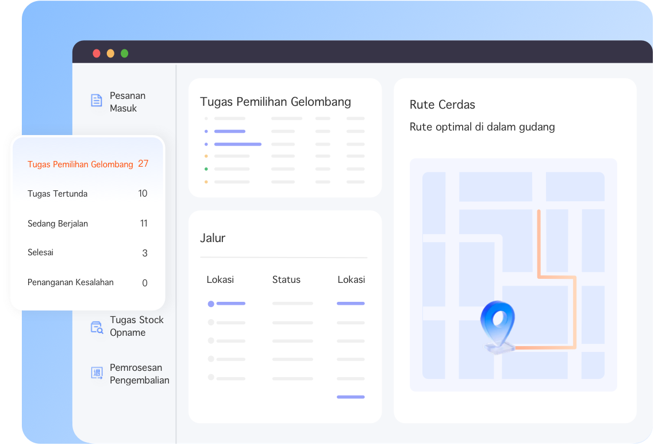The width and height of the screenshot is (654, 445).
Task: Click the Tugas Pemilihan Gelombang card title
Action: pyautogui.click(x=275, y=102)
